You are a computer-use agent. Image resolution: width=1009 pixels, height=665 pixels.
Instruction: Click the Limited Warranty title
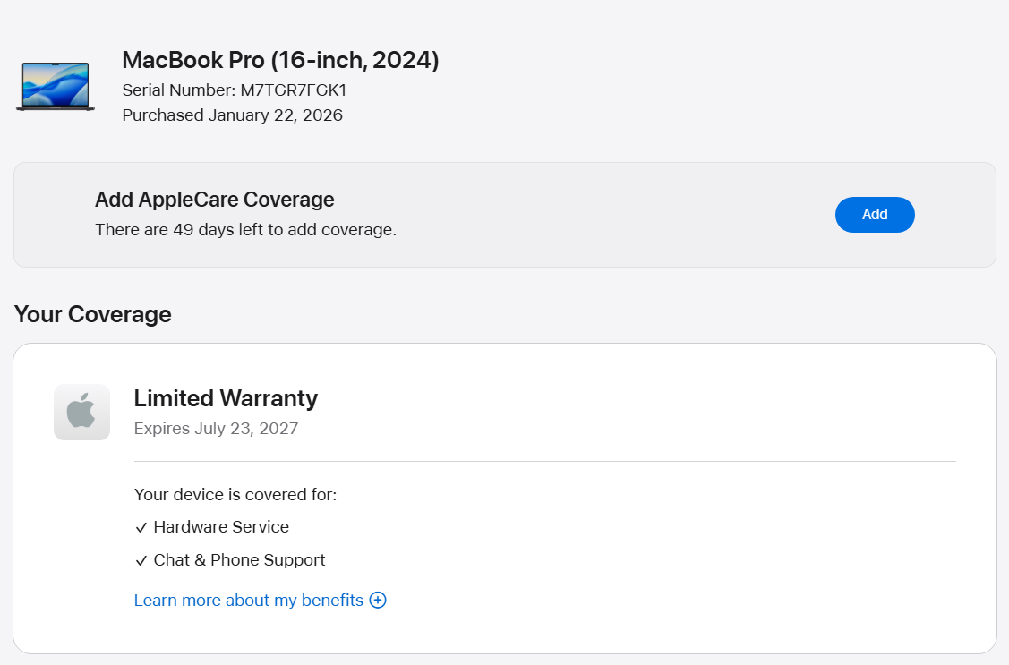[x=226, y=398]
